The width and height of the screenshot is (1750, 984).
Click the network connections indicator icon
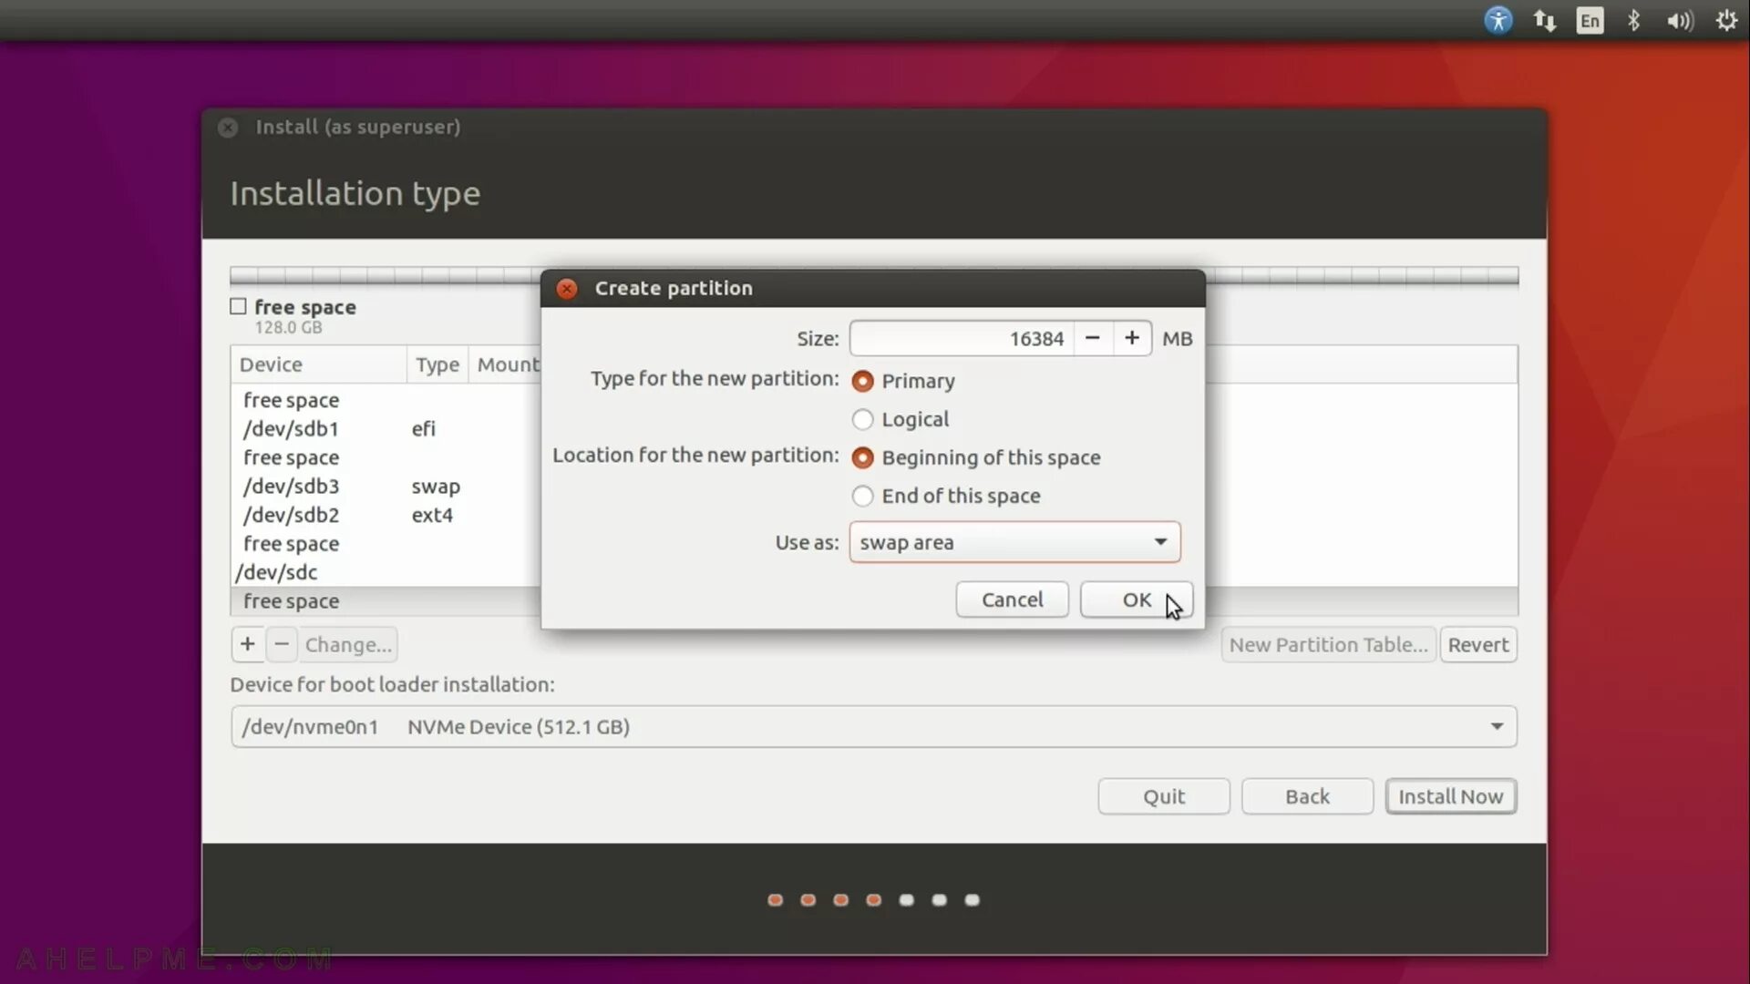(1544, 20)
